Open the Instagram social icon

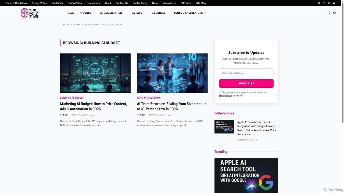(324, 3)
